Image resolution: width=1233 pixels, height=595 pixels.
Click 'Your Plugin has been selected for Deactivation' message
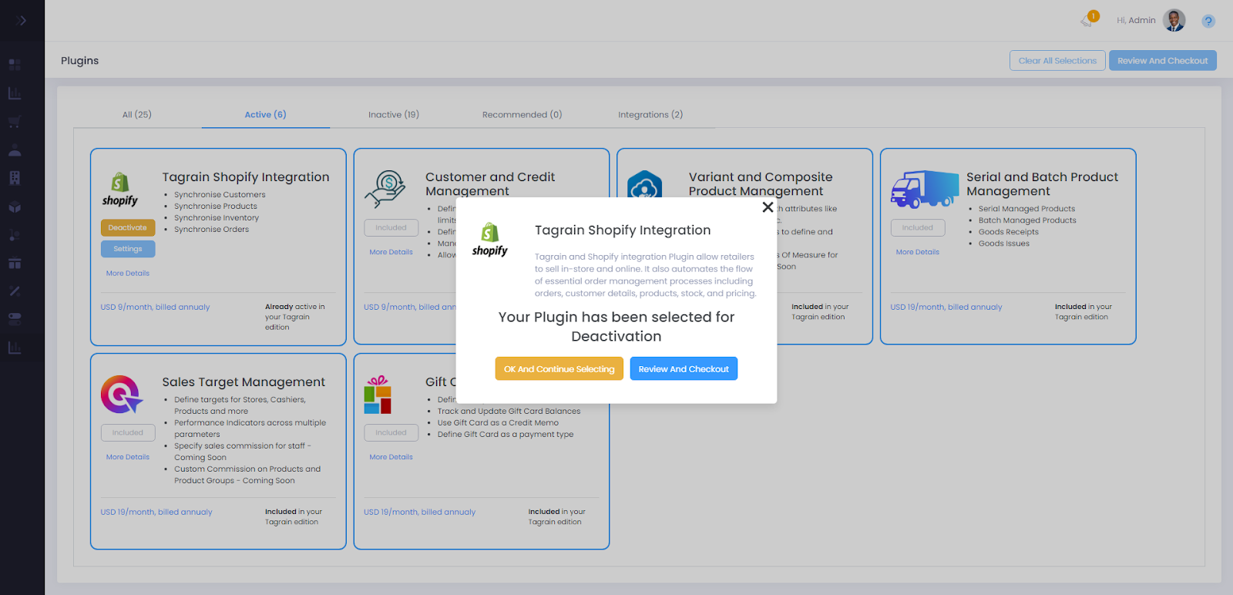click(616, 327)
